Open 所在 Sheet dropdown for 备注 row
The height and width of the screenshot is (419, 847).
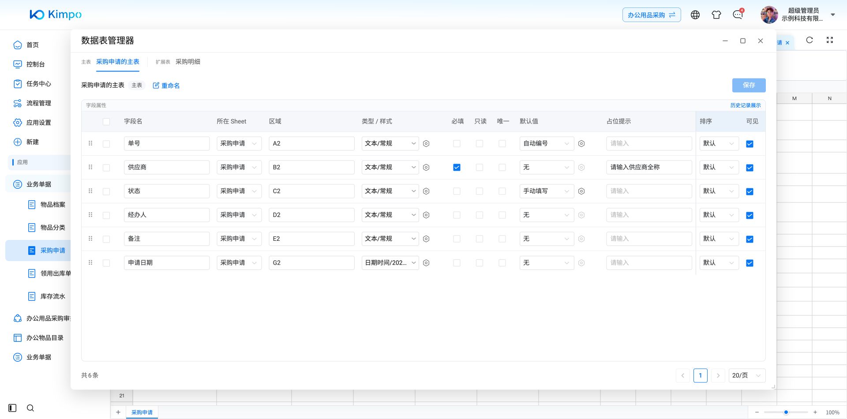click(x=239, y=239)
